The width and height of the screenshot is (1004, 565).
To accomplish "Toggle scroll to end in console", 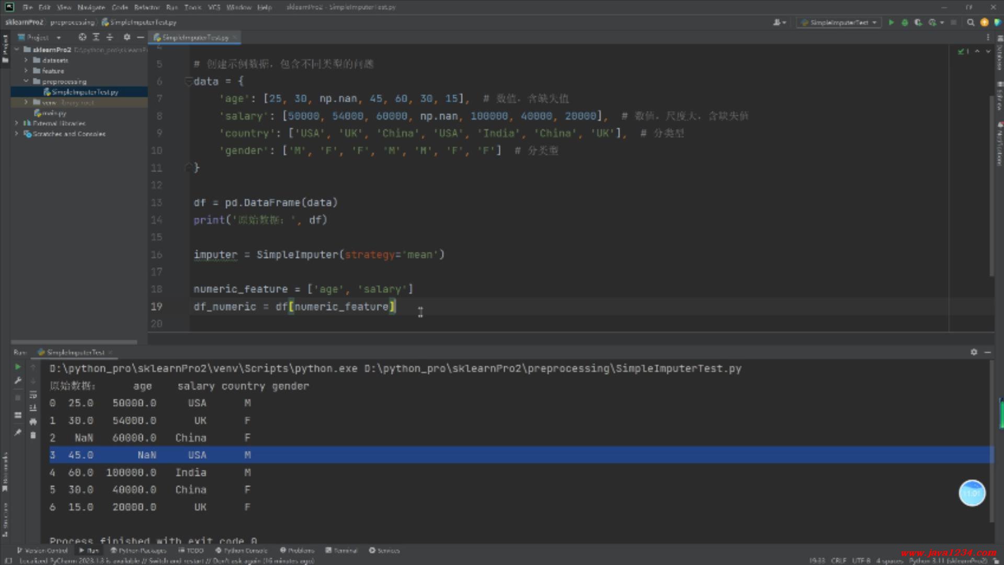I will click(x=33, y=408).
